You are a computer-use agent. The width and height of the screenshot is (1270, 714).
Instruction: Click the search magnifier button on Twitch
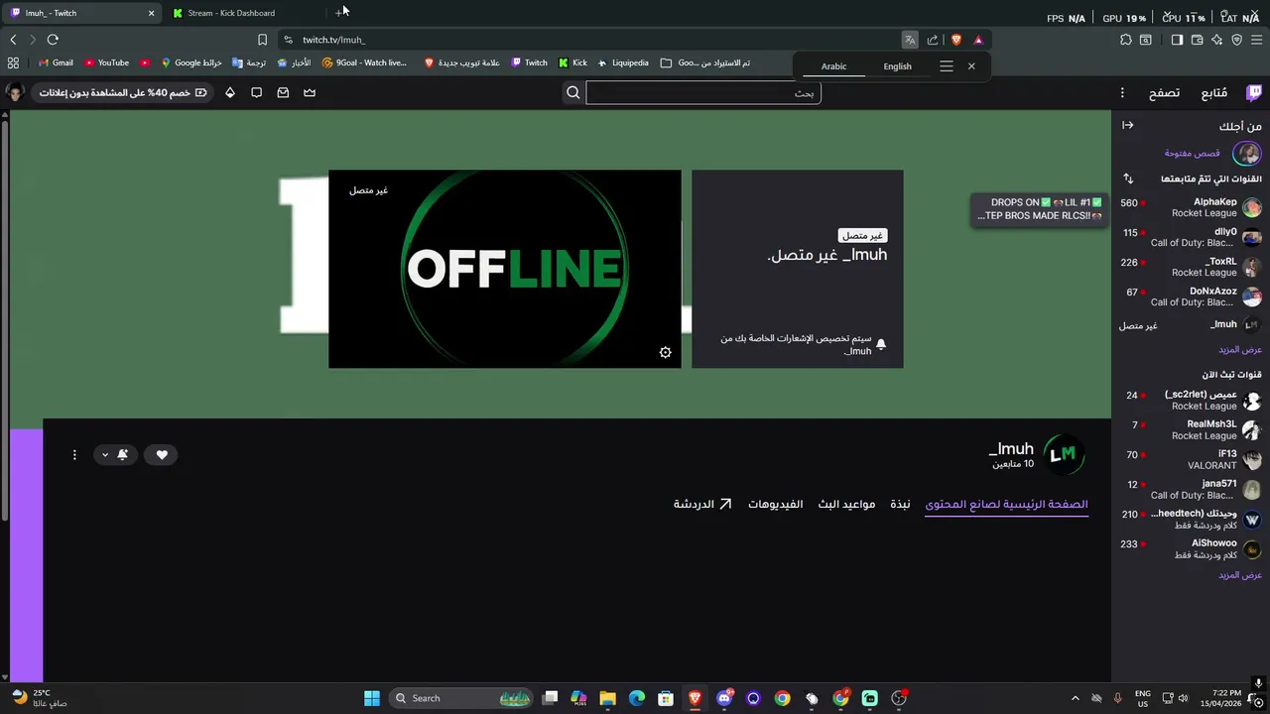[573, 92]
